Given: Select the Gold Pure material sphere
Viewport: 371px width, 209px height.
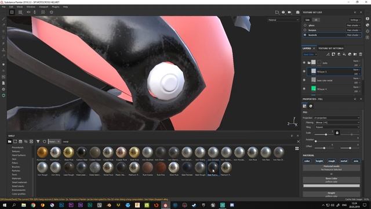Looking at the screenshot, I should click(x=134, y=152).
